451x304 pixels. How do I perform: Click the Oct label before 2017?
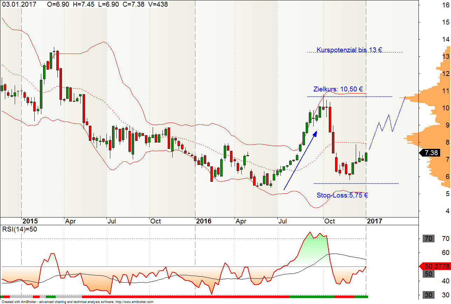329,221
